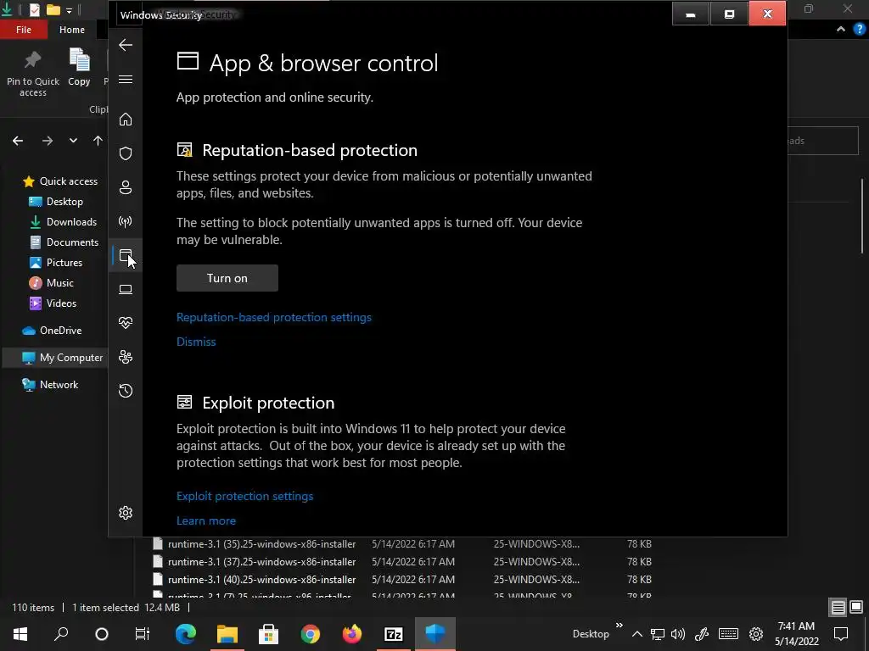
Task: Open taskbar search
Action: (61, 634)
